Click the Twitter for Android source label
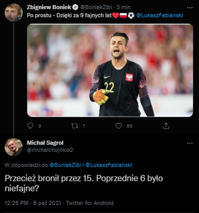The height and width of the screenshot is (213, 199). tap(90, 203)
